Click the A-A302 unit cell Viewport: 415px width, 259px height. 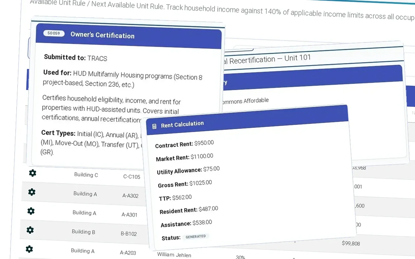click(x=130, y=196)
